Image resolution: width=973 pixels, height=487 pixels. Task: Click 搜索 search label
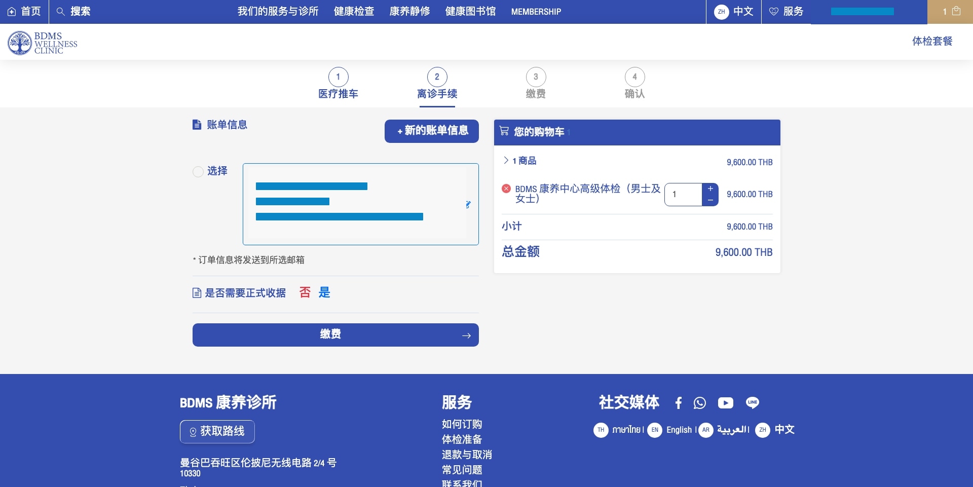81,12
